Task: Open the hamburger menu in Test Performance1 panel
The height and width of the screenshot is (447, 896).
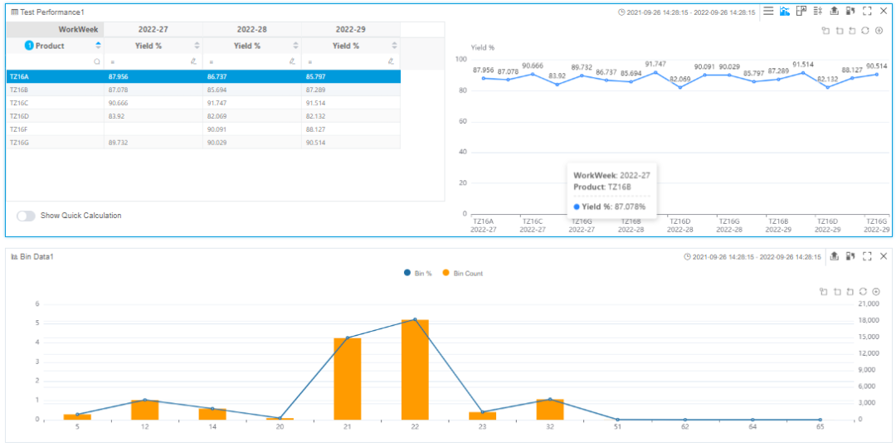Action: pos(768,12)
